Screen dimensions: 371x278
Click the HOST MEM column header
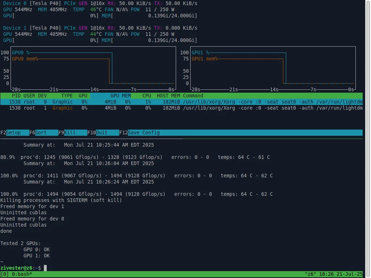point(168,96)
